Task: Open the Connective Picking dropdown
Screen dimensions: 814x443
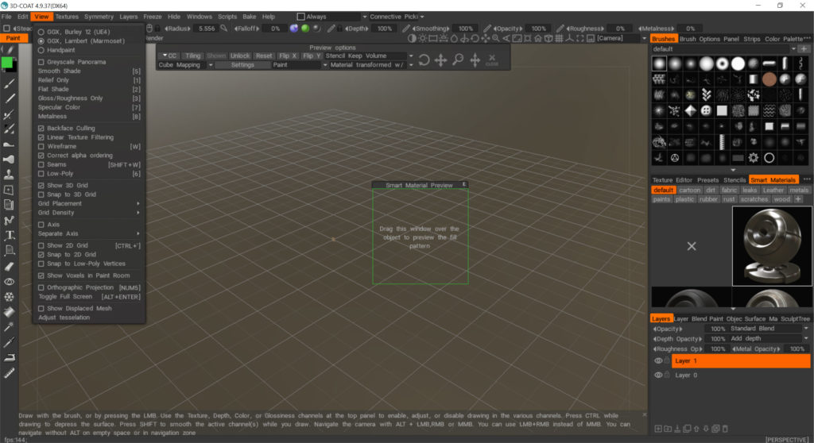Action: pyautogui.click(x=397, y=17)
